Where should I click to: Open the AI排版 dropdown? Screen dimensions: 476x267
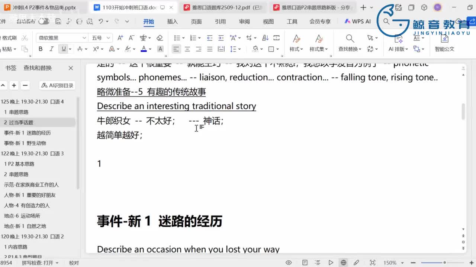point(398,49)
